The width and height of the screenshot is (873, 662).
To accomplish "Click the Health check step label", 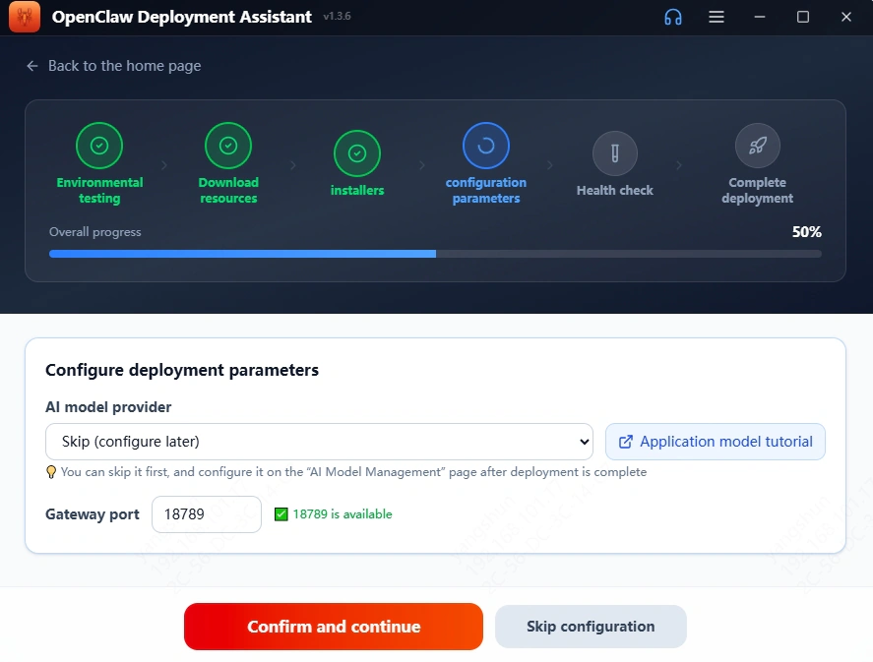I will pyautogui.click(x=615, y=190).
